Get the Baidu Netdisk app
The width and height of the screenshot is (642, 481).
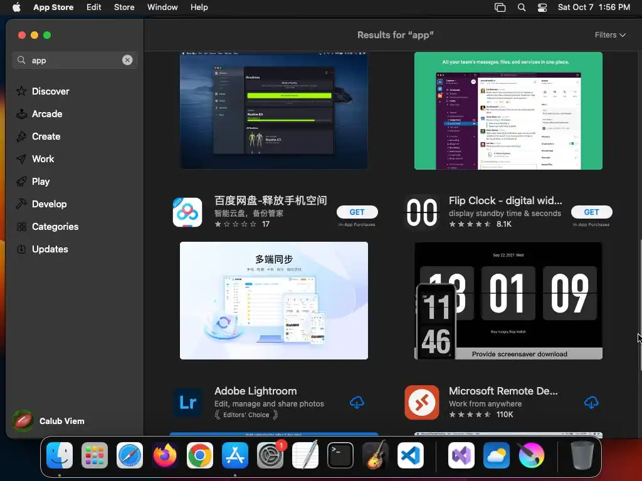pyautogui.click(x=357, y=212)
